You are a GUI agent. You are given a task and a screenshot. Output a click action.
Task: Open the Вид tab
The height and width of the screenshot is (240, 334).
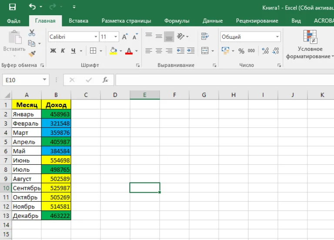[x=296, y=21]
